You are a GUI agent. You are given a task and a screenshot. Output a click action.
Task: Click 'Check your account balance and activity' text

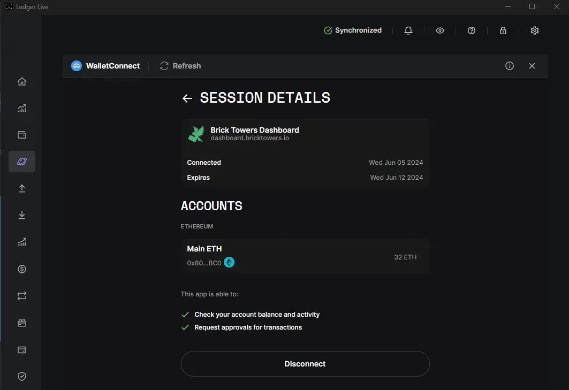point(257,315)
